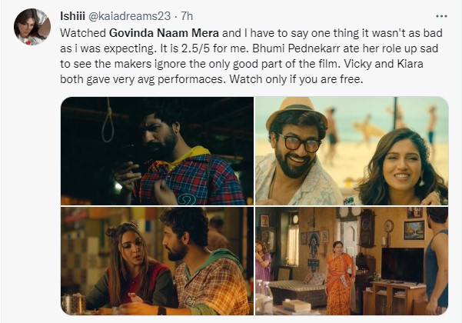Open profile via the Ishiii display name

[72, 15]
